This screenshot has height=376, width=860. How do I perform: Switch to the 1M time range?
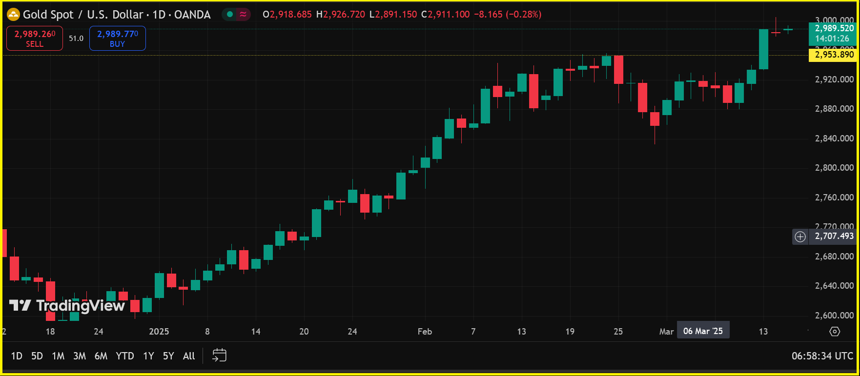58,356
